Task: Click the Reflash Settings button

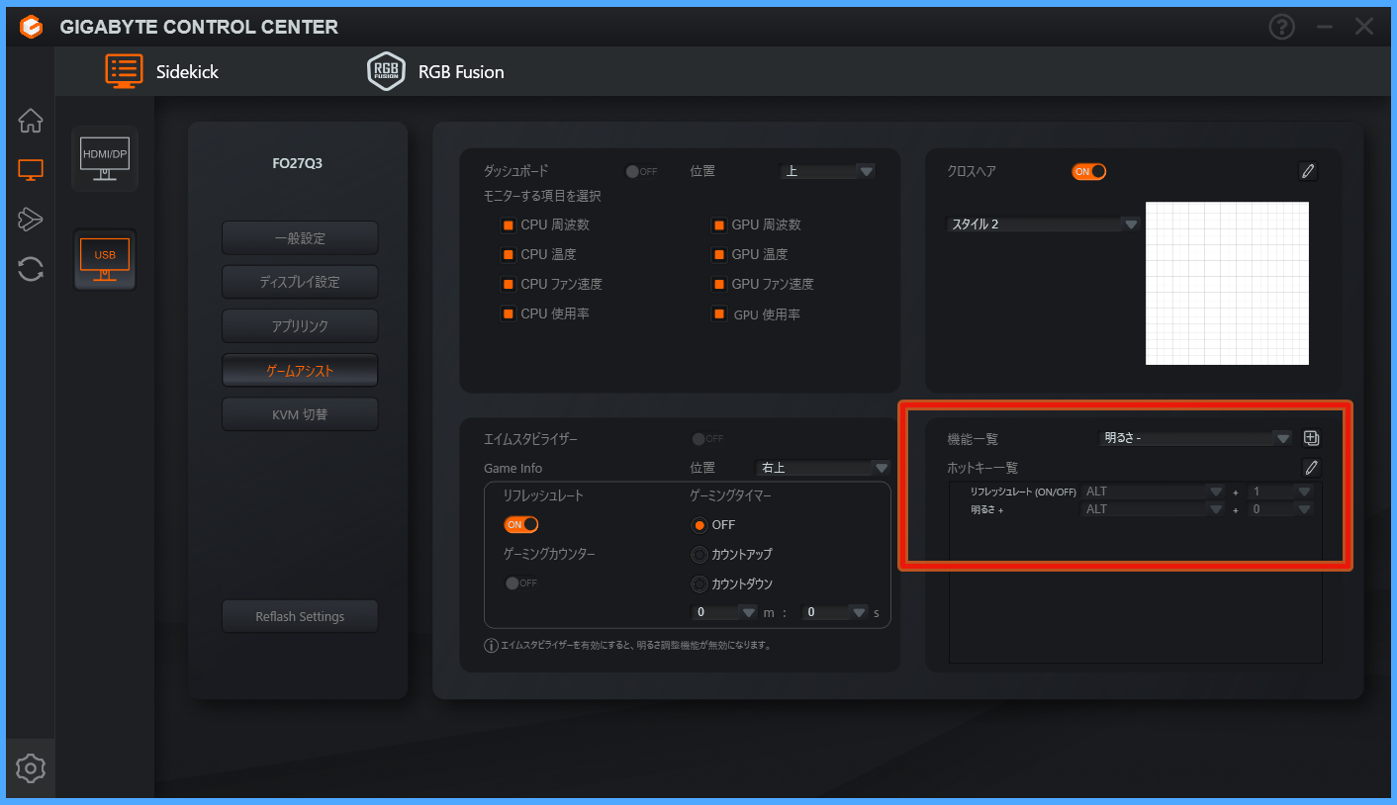Action: [300, 616]
